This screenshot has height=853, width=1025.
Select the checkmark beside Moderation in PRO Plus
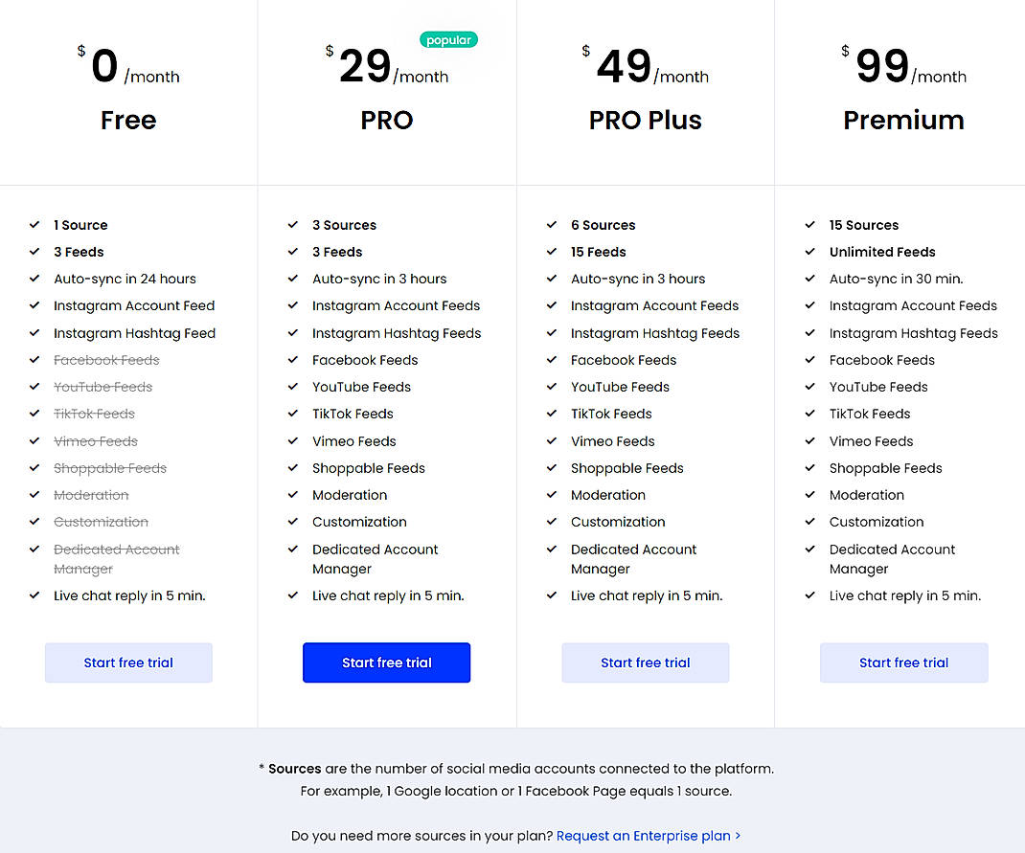[x=552, y=495]
